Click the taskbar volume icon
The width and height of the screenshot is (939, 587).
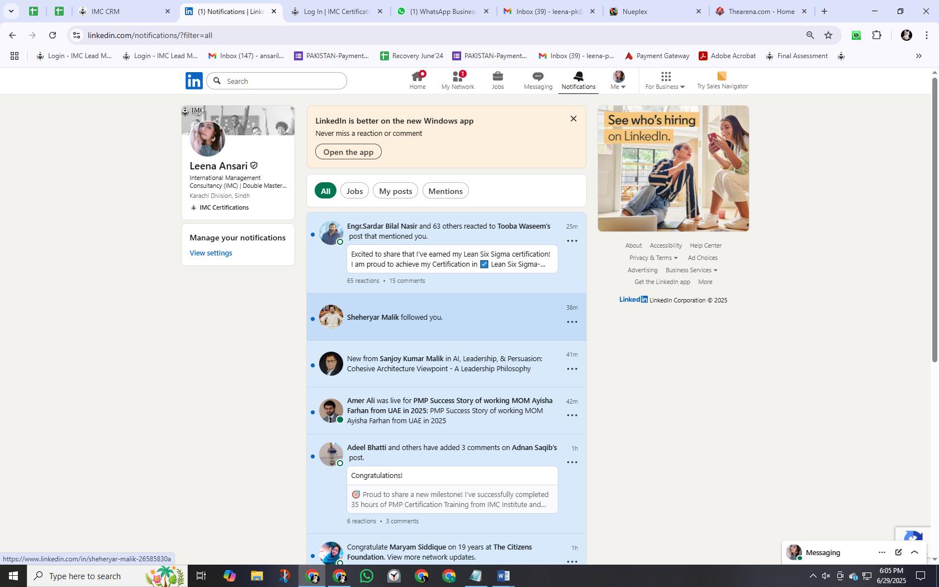pyautogui.click(x=826, y=576)
